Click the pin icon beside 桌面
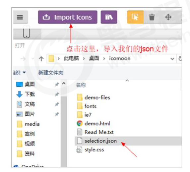This screenshot has width=190, height=172. (57, 85)
